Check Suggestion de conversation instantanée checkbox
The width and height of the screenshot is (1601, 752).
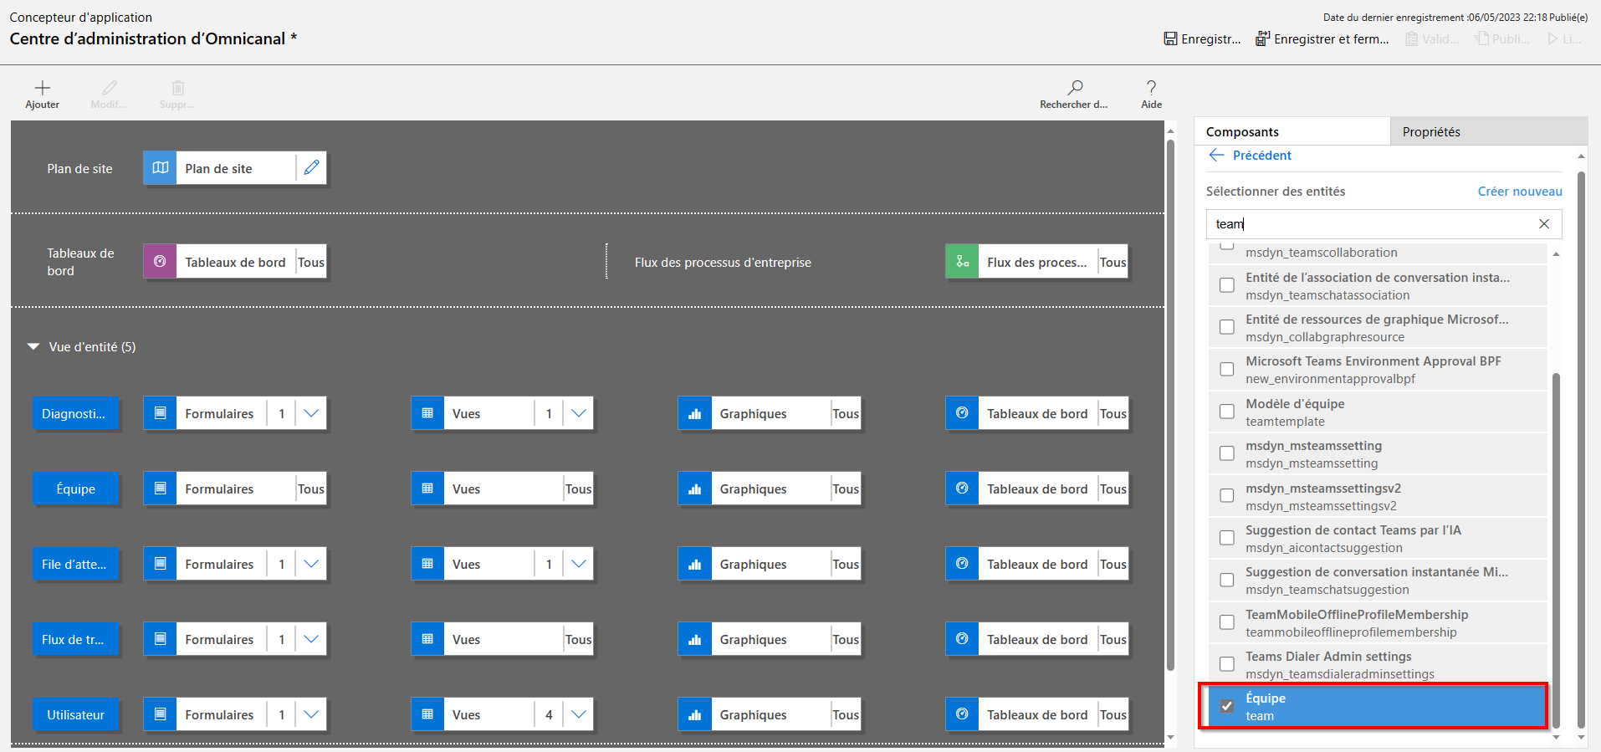click(1227, 580)
